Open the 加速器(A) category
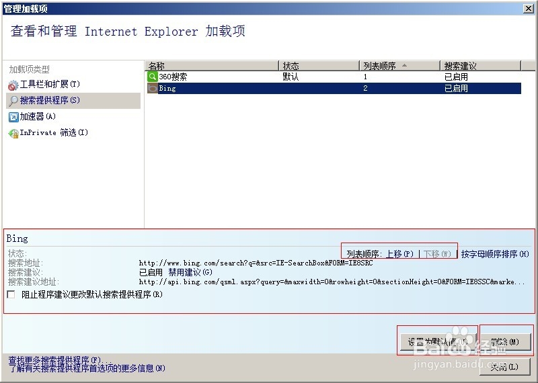This screenshot has width=538, height=383. point(38,117)
